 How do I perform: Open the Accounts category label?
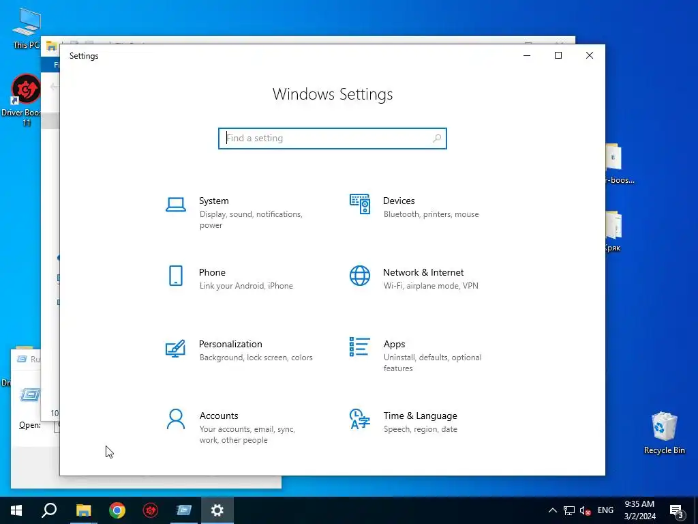click(219, 416)
